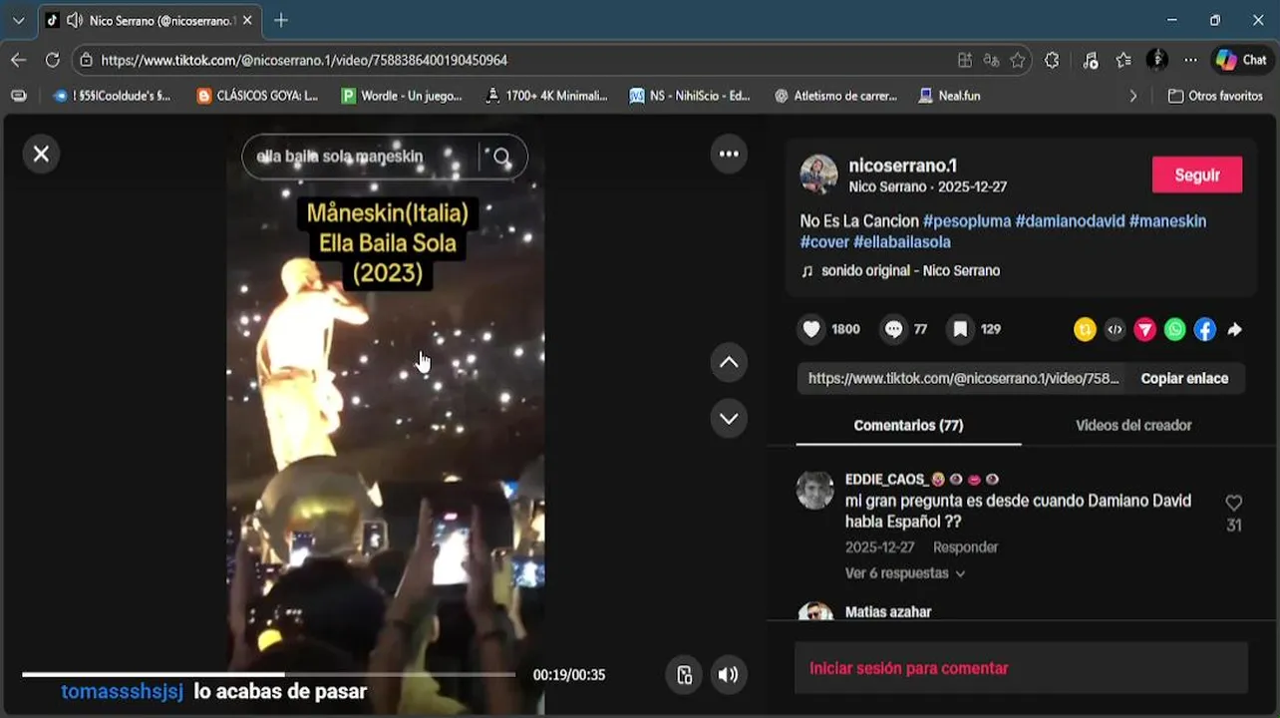Screen dimensions: 1280x718
Task: Mute the video with speaker icon
Action: 729,675
